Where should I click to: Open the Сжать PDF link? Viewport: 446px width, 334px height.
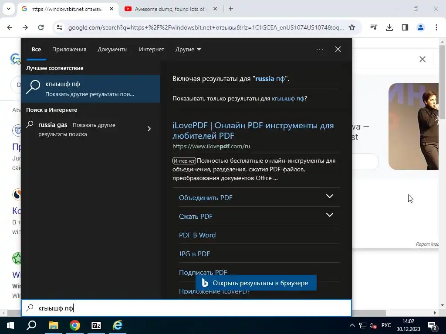[196, 217]
